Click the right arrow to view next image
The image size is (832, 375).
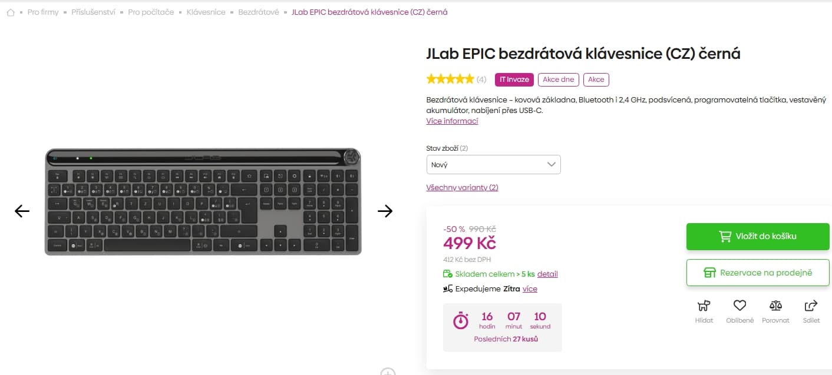[x=386, y=211]
